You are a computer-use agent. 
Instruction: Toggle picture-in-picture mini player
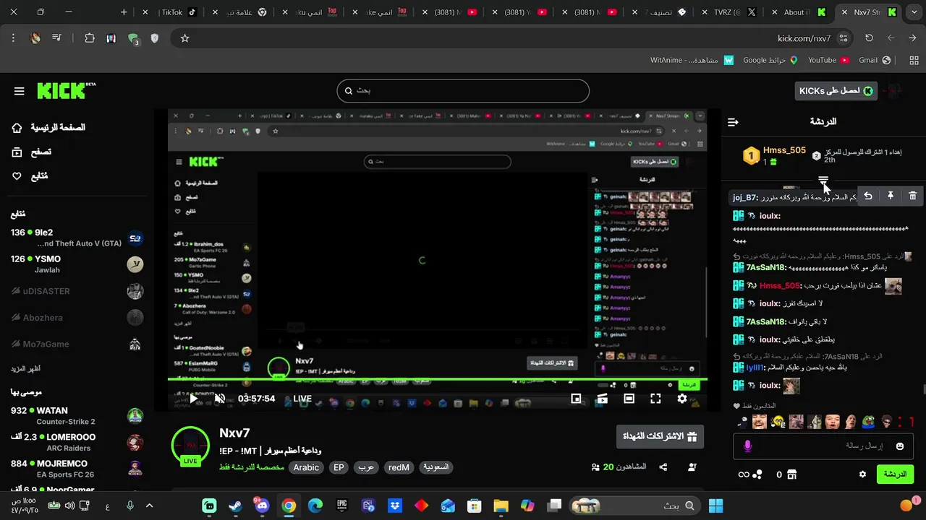point(576,399)
